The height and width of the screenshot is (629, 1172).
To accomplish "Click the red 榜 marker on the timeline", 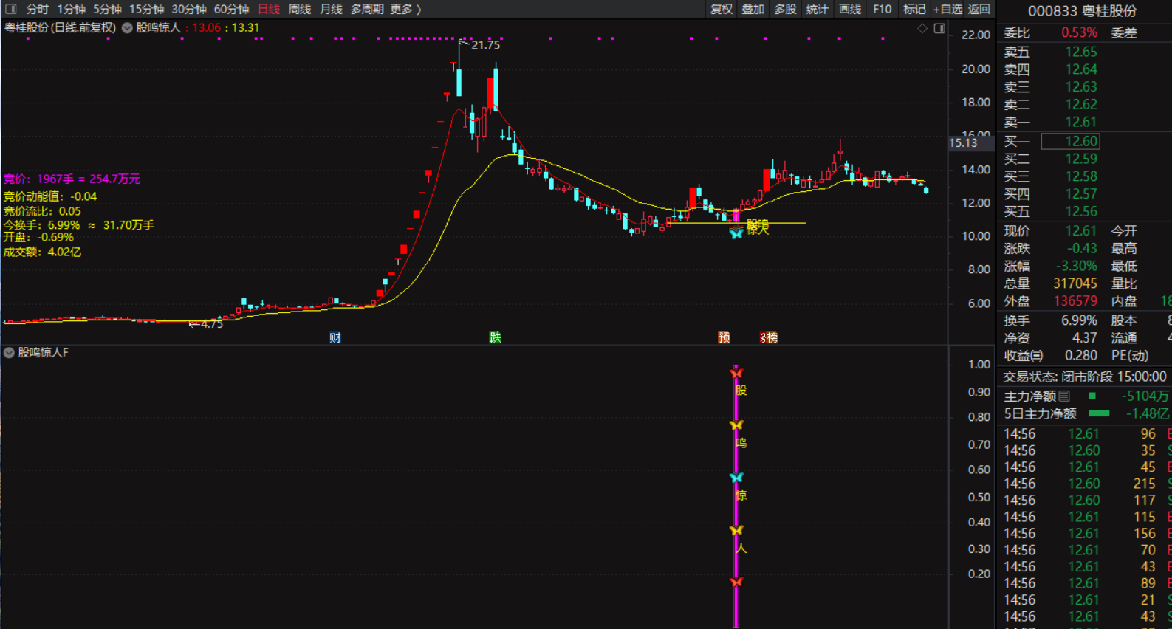I will (x=770, y=337).
